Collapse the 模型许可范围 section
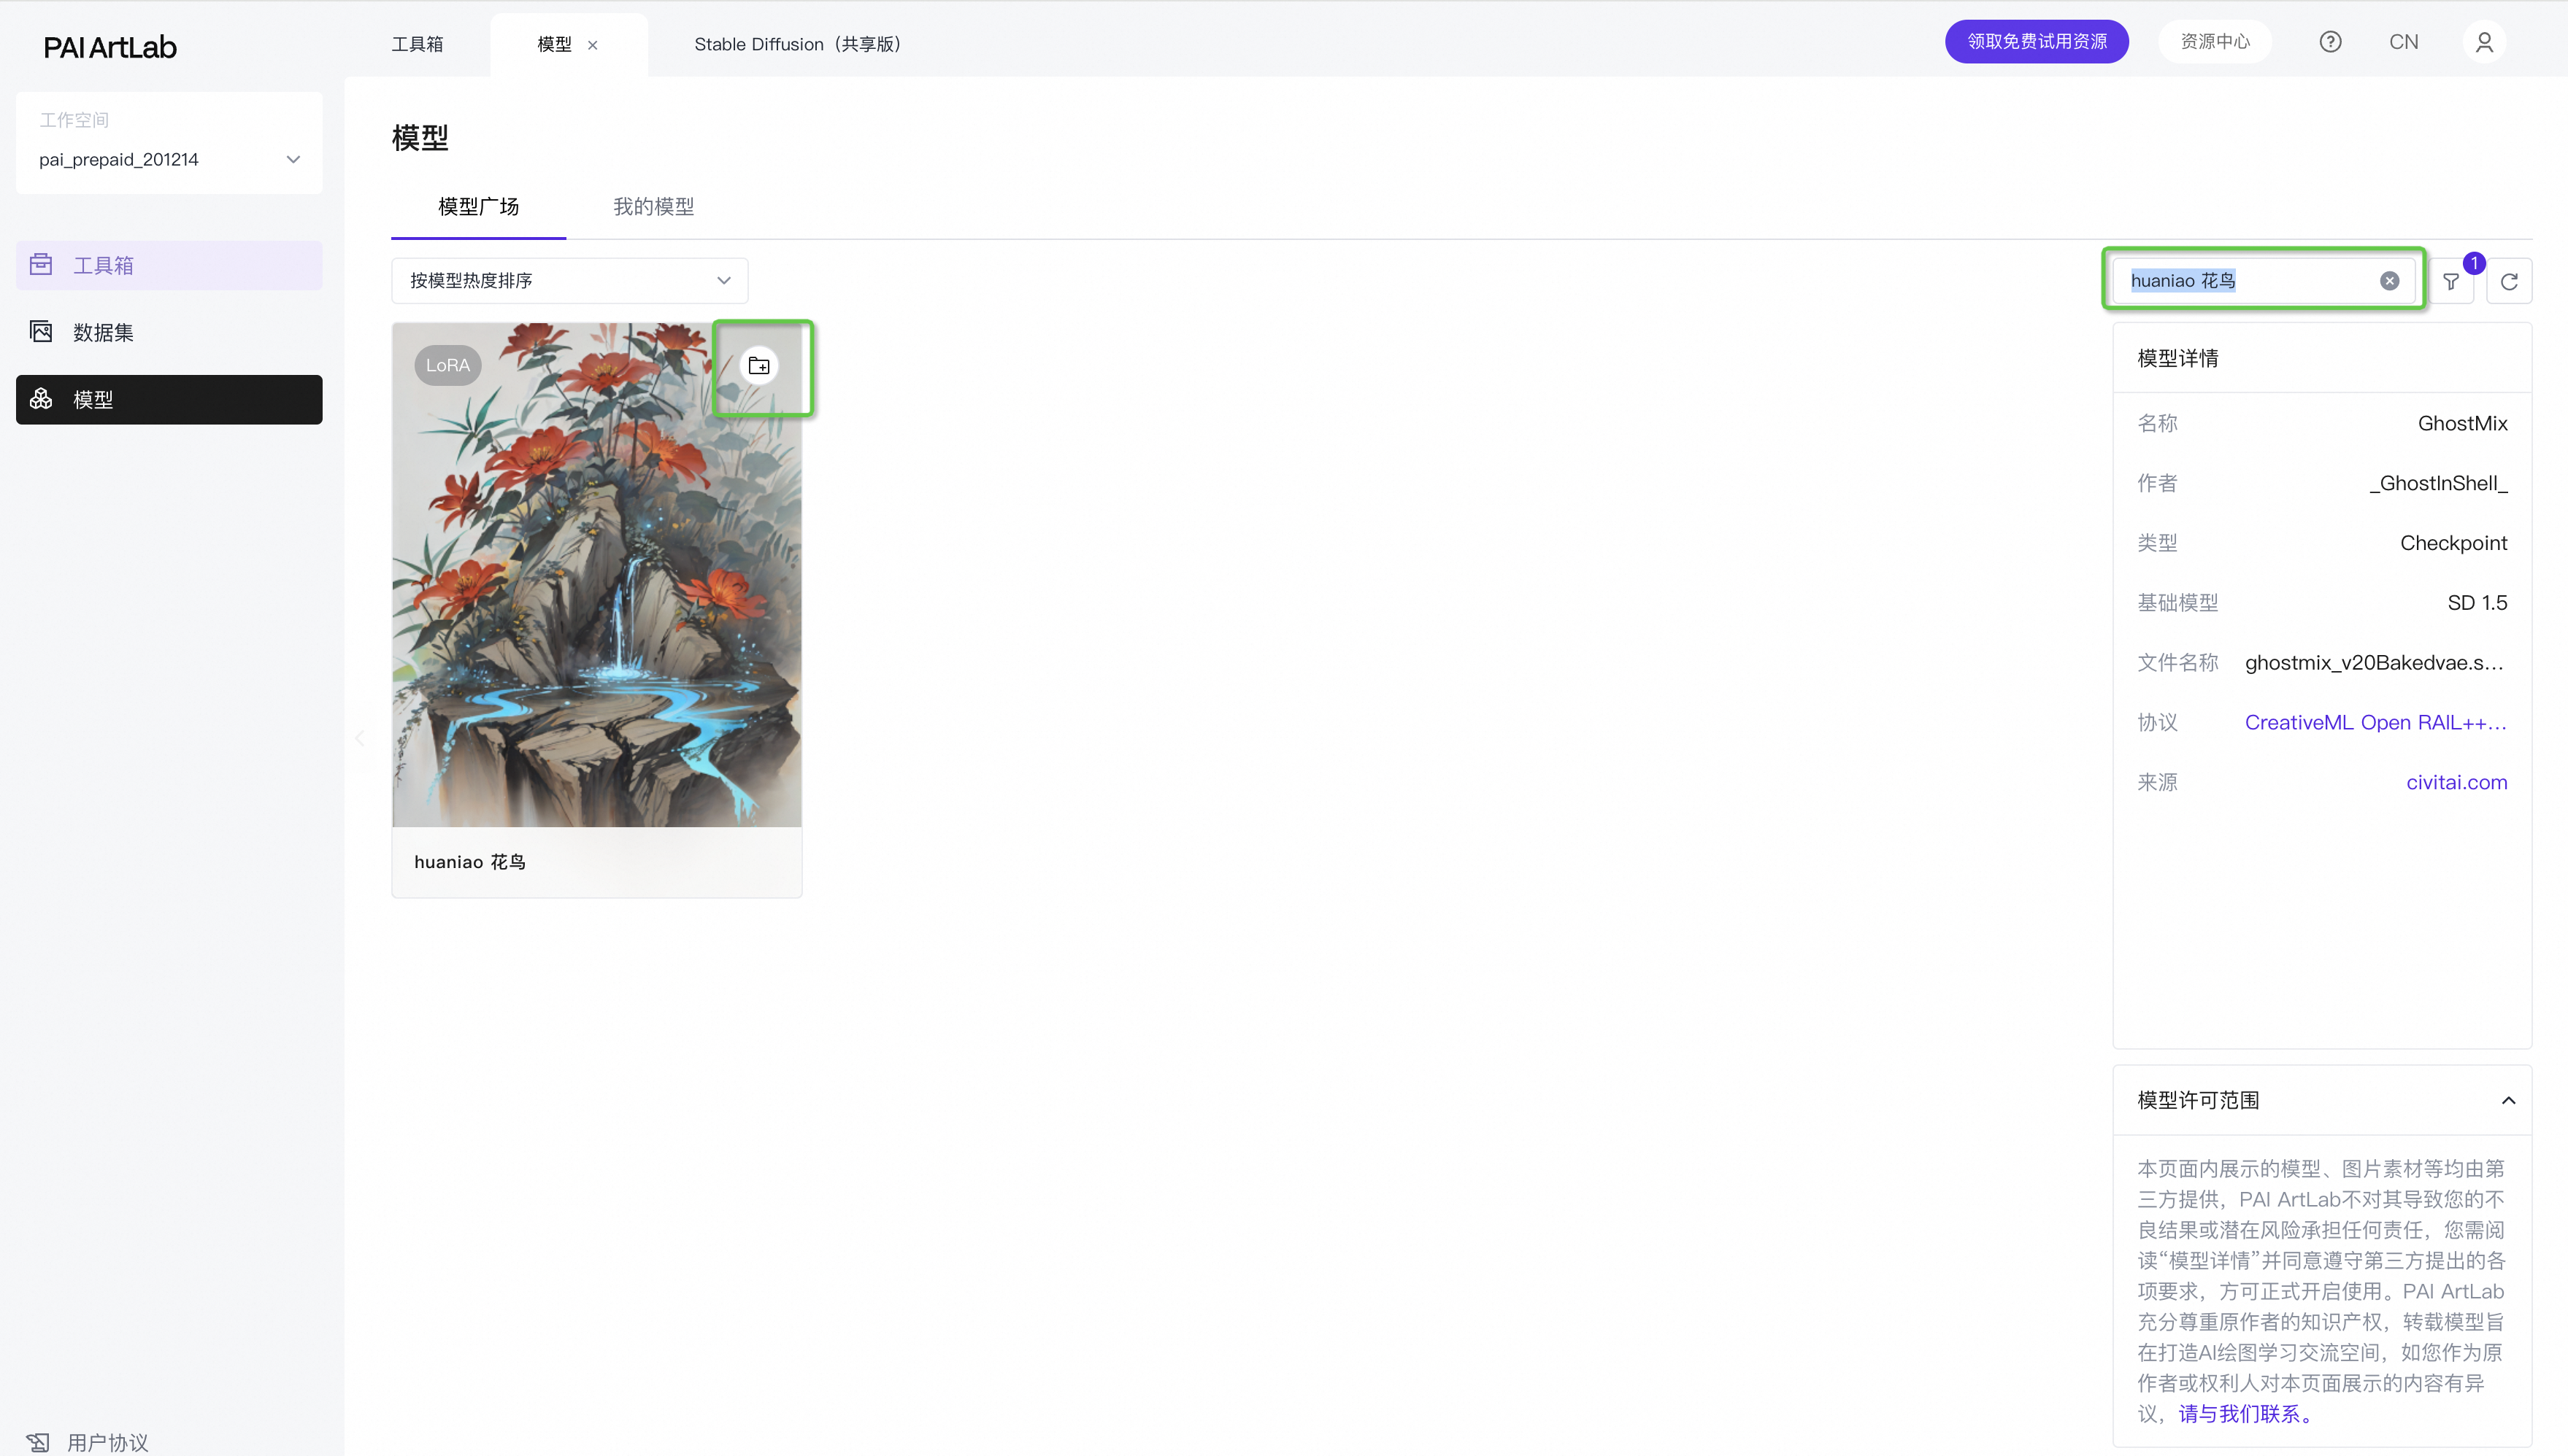Image resolution: width=2568 pixels, height=1456 pixels. 2508,1100
